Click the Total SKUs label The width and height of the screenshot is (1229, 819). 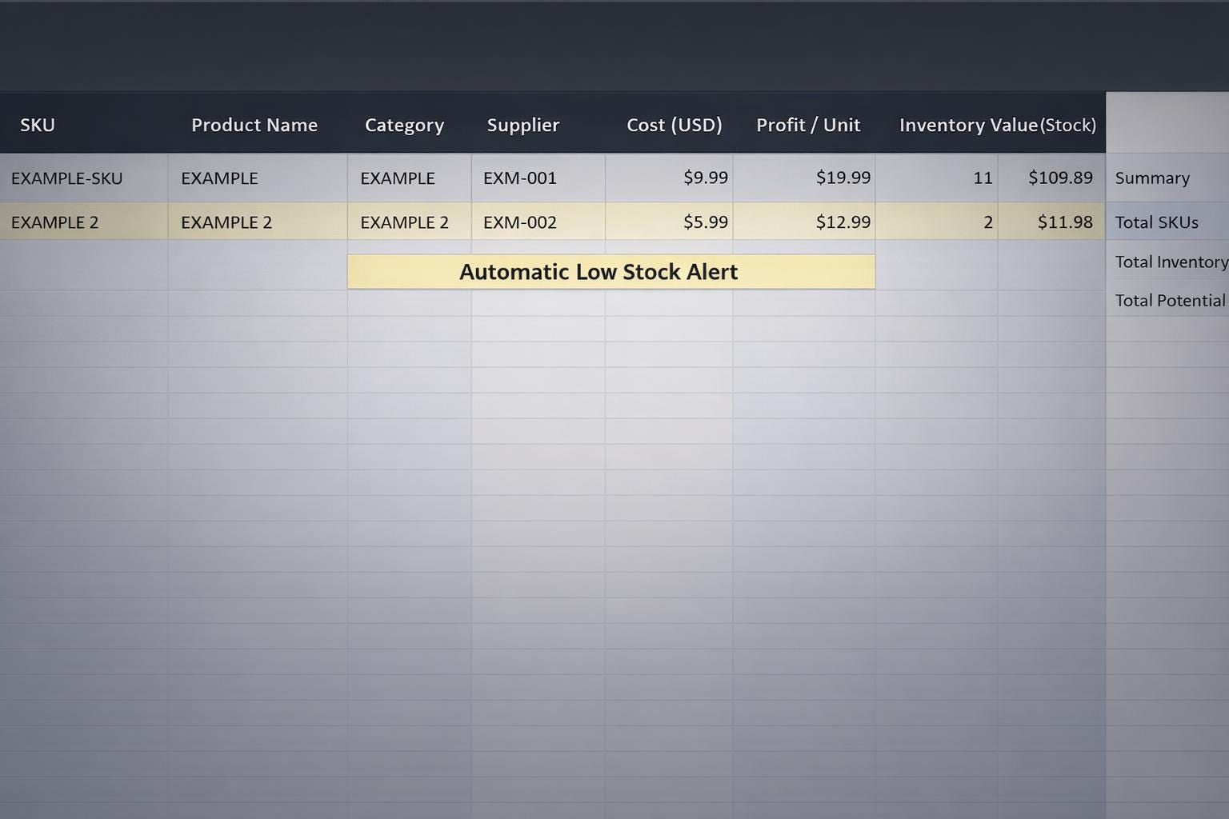point(1156,222)
